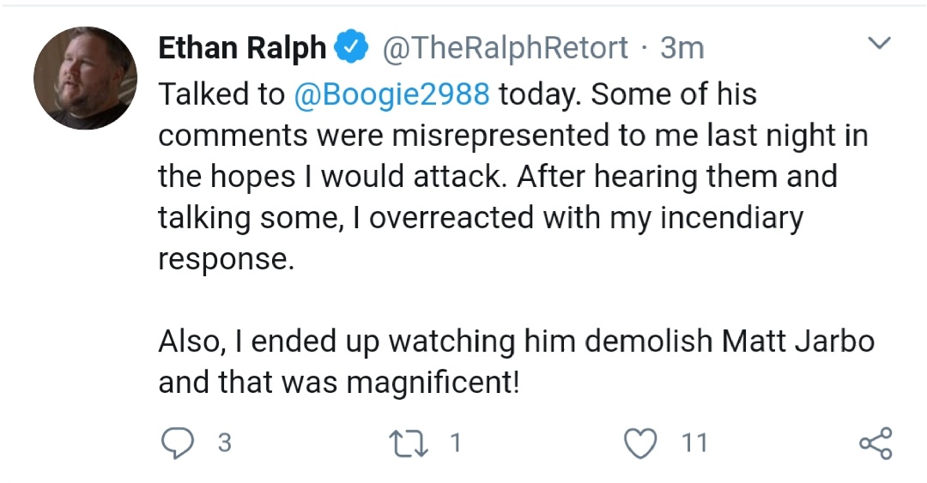Click the paragraph beginning 'Also, I ended up'

click(x=516, y=362)
